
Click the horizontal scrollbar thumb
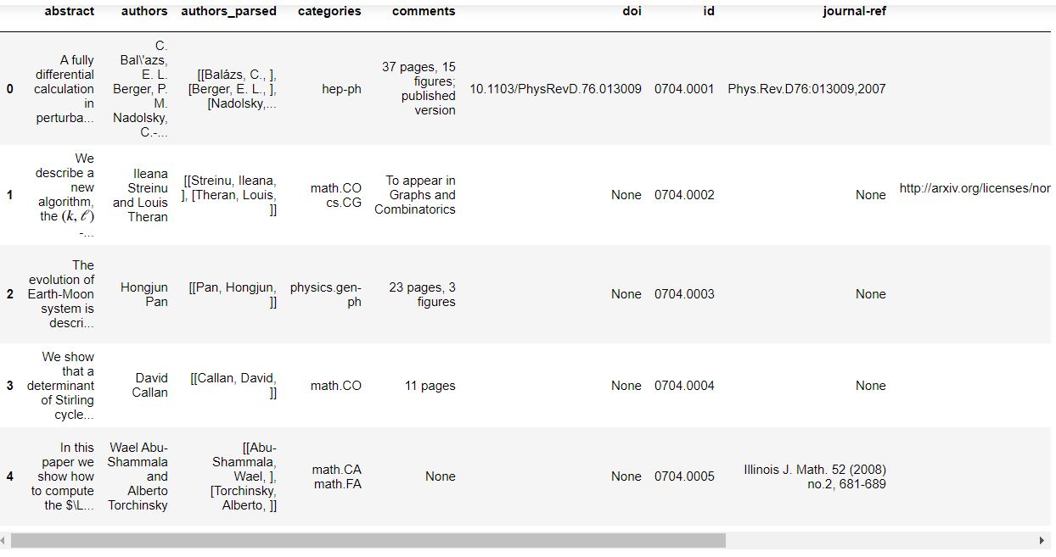[368, 540]
